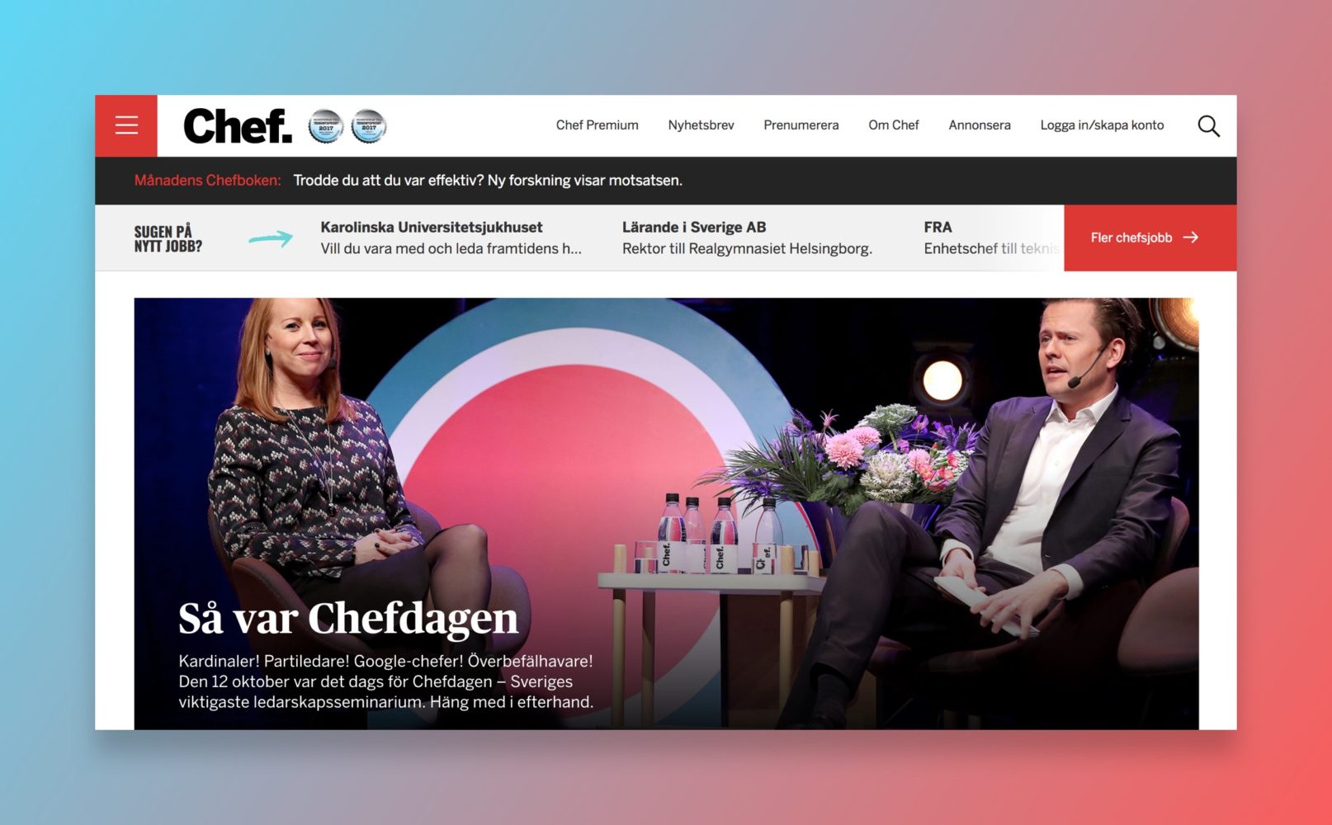
Task: Go to the Chef. logo homepage
Action: [x=238, y=126]
